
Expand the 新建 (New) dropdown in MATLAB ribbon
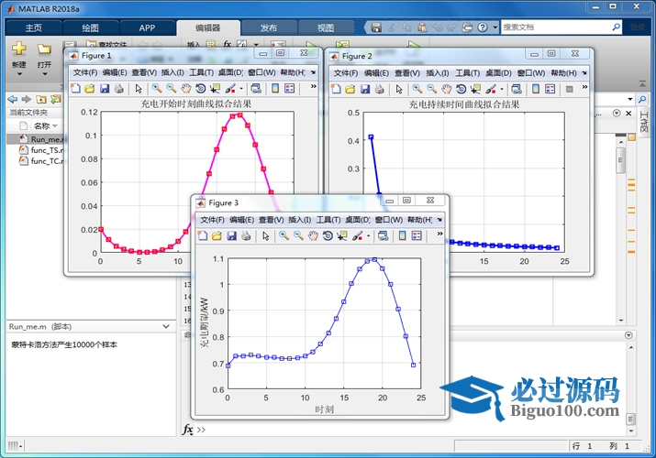[x=18, y=66]
